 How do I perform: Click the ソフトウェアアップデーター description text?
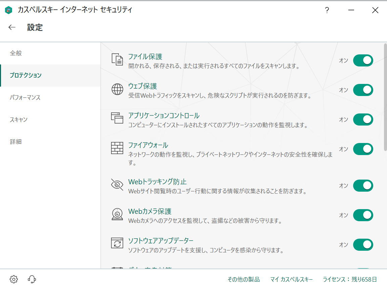coord(206,250)
